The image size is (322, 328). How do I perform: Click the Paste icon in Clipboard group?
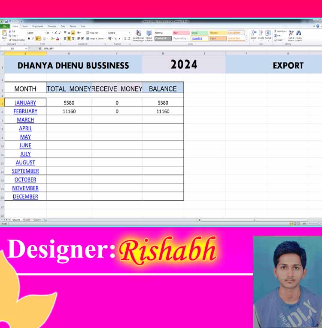[x=4, y=33]
